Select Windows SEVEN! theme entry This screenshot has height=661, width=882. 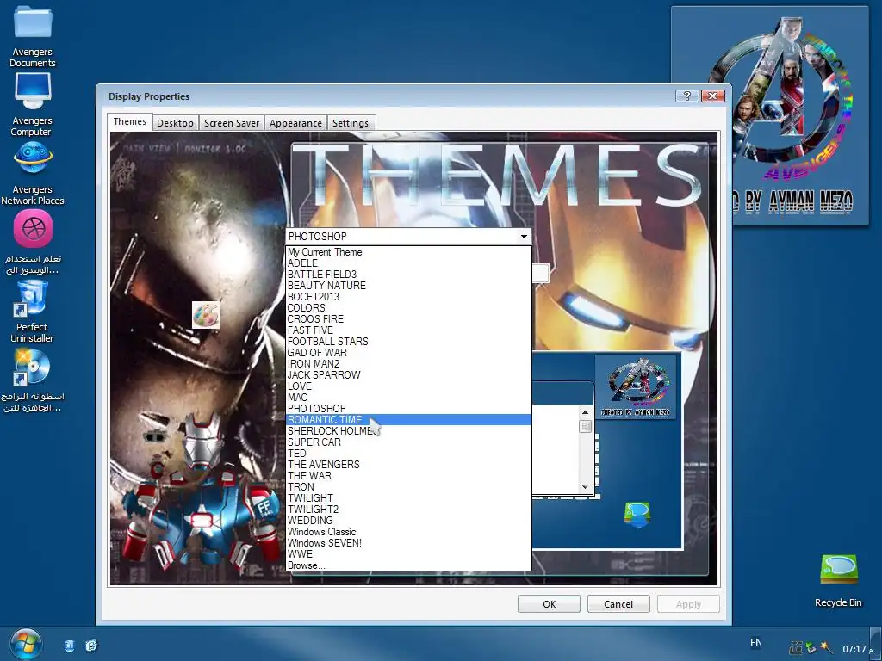(408, 543)
